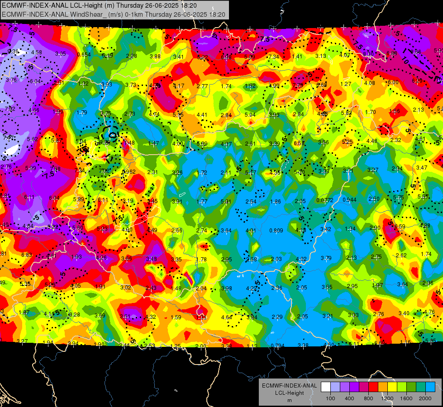Click the WindShear 0-1km title line
This screenshot has height=407, width=443.
coord(113,14)
